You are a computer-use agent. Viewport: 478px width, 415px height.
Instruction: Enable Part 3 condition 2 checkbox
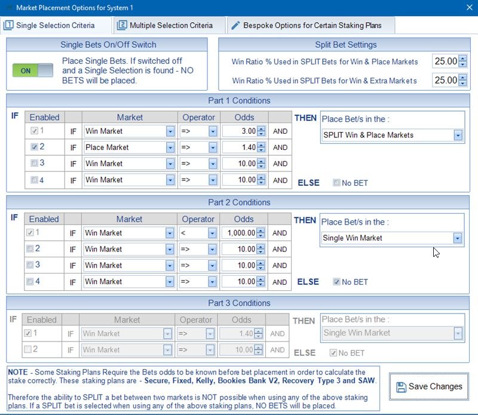27,349
